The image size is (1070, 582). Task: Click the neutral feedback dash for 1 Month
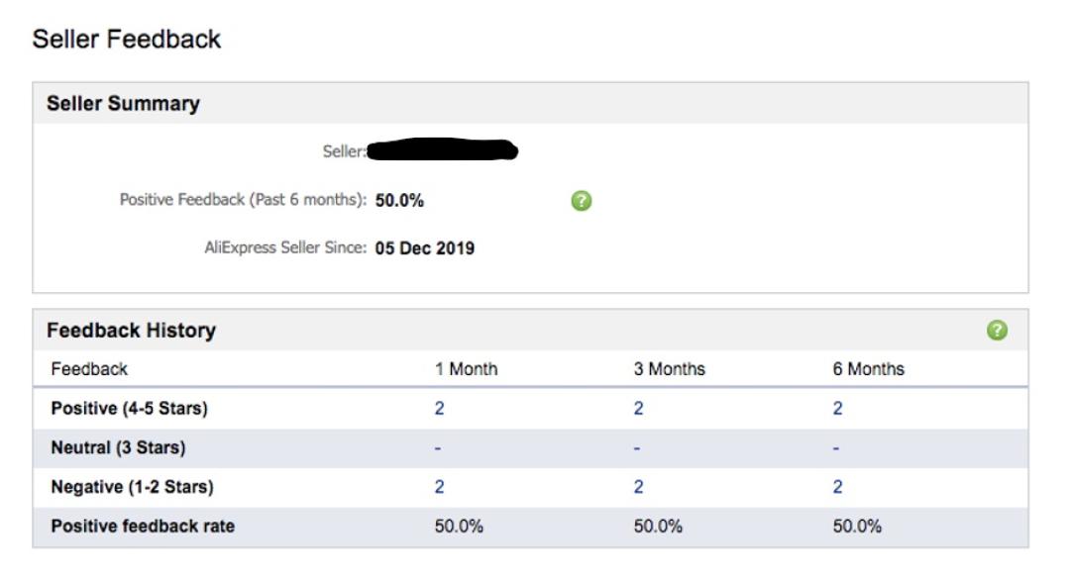click(438, 448)
